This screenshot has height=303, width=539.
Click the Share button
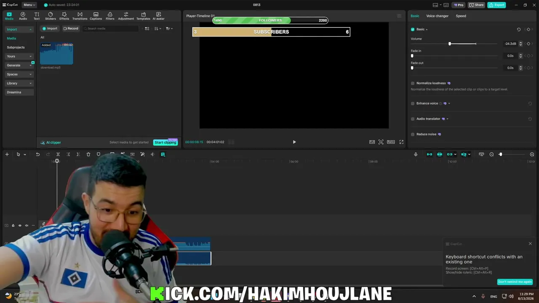477,5
